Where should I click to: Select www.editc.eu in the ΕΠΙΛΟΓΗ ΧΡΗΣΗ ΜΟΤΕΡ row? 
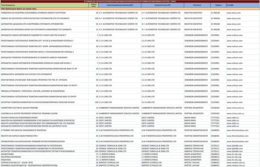click(233, 118)
